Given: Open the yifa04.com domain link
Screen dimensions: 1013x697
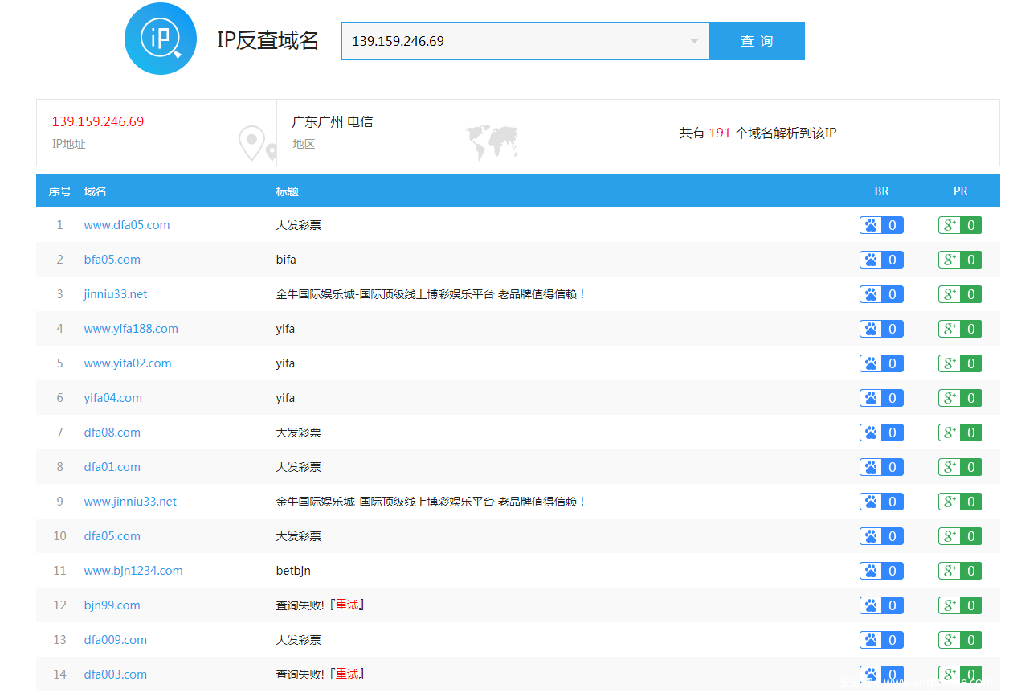Looking at the screenshot, I should [113, 398].
